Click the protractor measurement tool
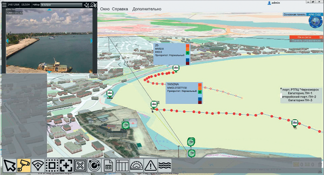Screen dimensions: 324x175 coord(136,165)
